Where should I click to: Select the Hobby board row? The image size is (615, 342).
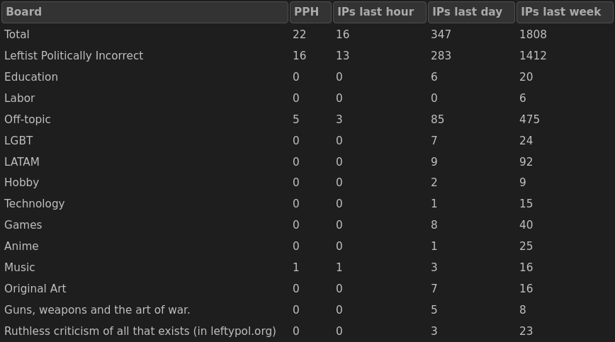click(22, 183)
